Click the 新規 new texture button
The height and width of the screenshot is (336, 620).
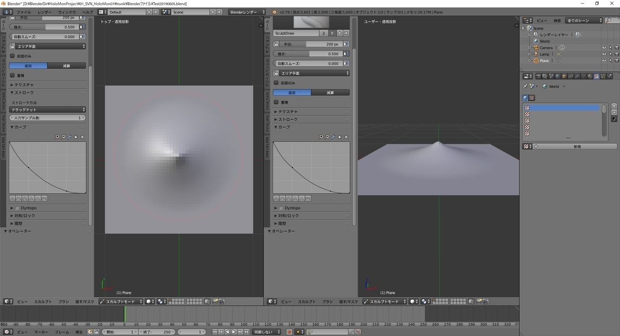tap(577, 147)
